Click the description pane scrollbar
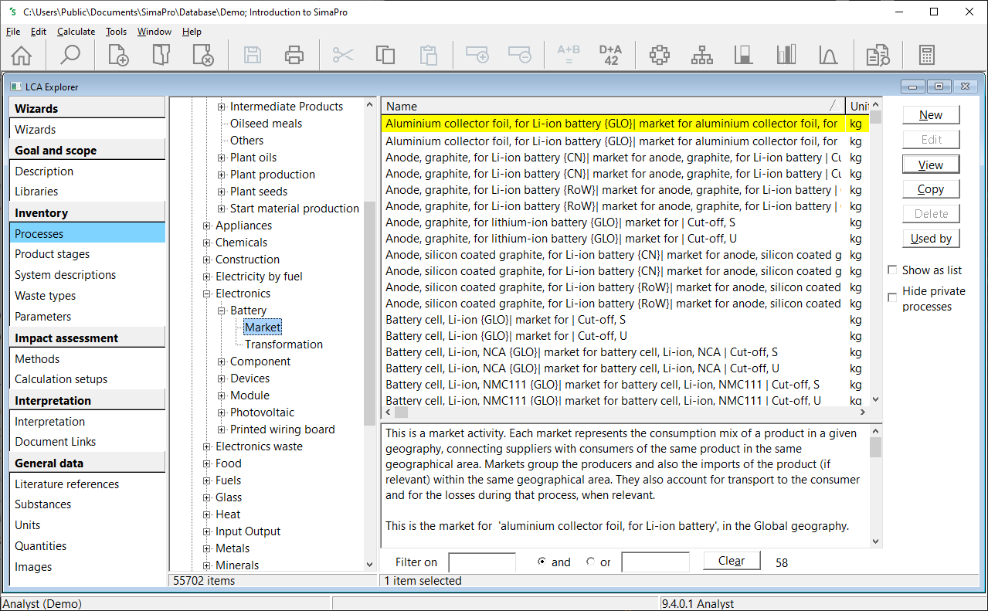 pyautogui.click(x=875, y=485)
